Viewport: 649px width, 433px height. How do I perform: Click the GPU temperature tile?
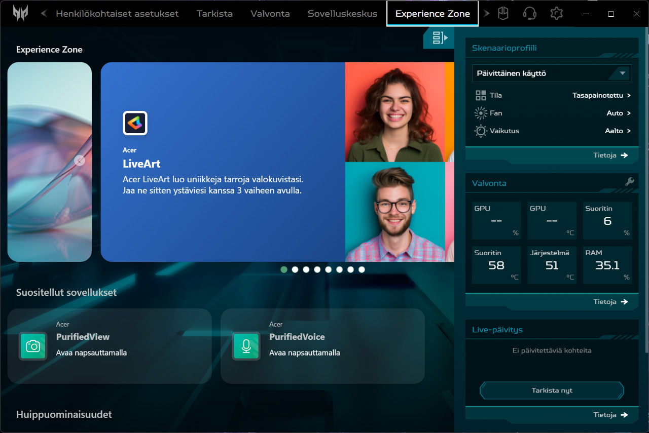(x=552, y=221)
